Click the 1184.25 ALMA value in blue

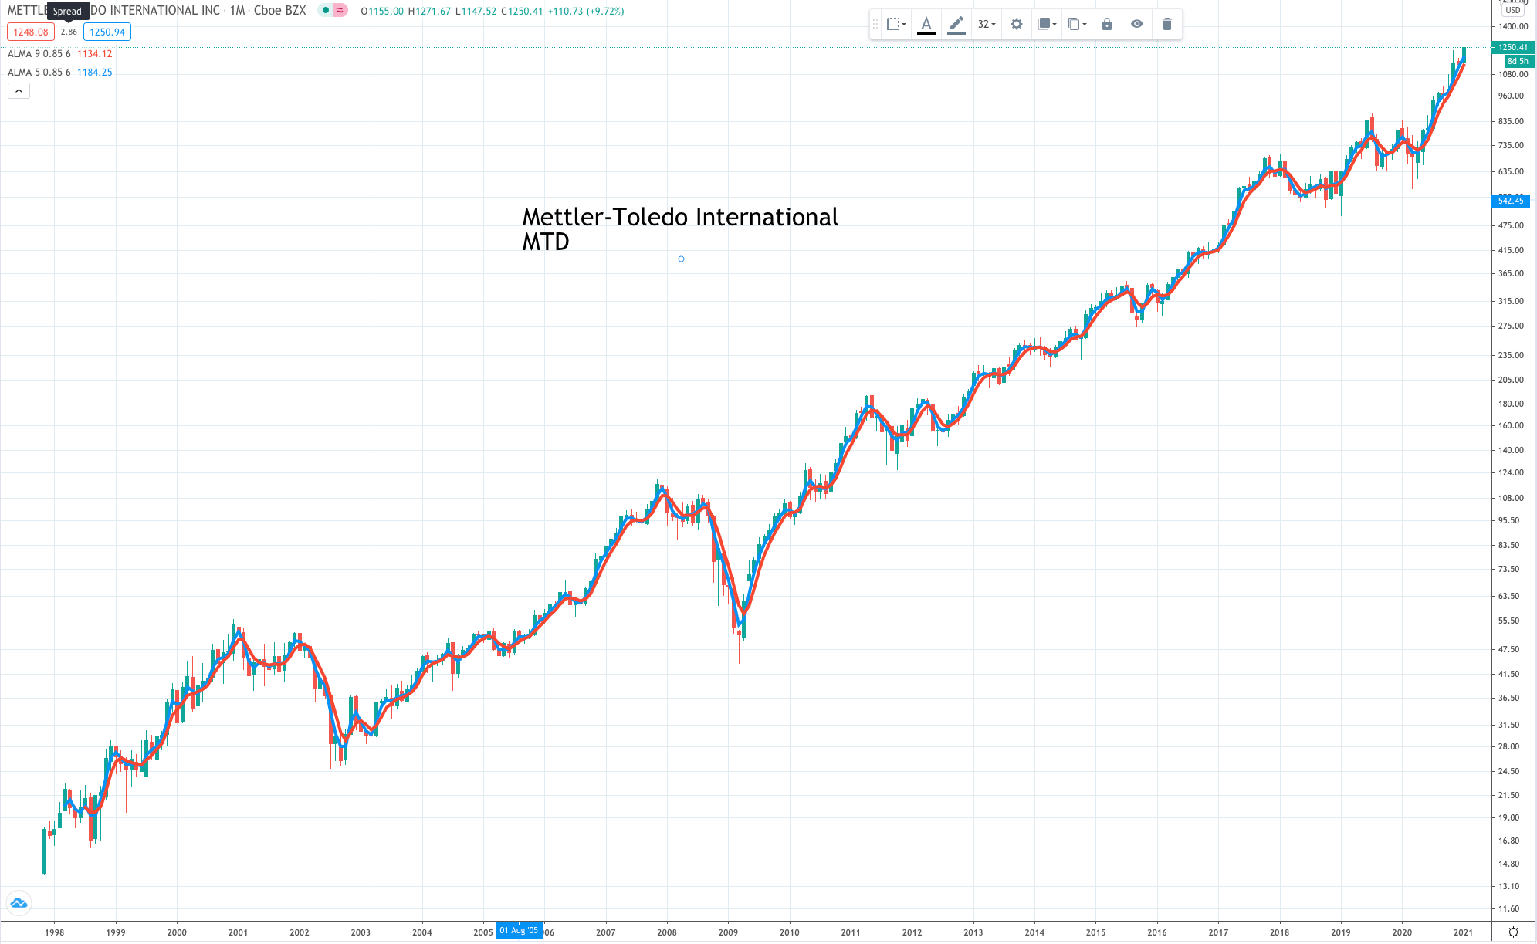tap(94, 72)
